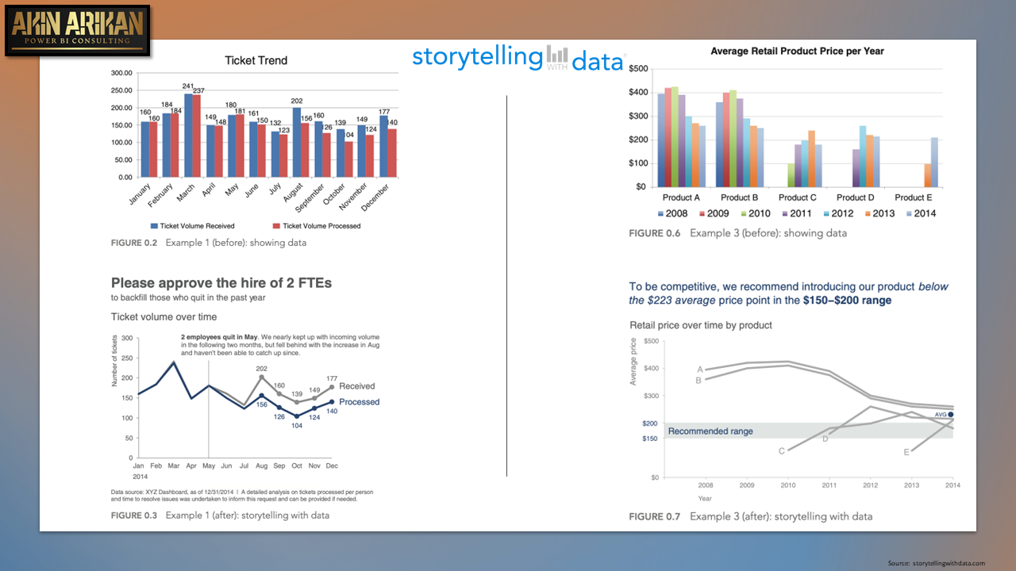Select the 104 point label on Processed line
This screenshot has height=571, width=1016.
point(297,426)
